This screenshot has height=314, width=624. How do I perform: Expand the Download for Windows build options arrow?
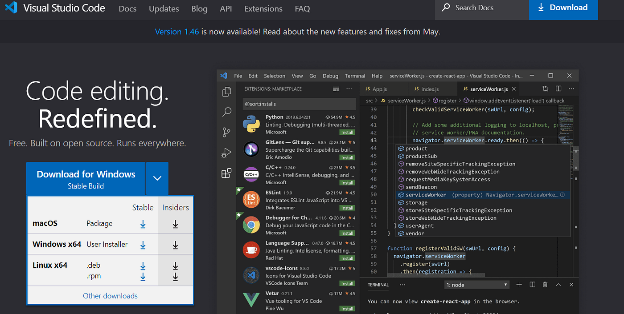(x=157, y=178)
